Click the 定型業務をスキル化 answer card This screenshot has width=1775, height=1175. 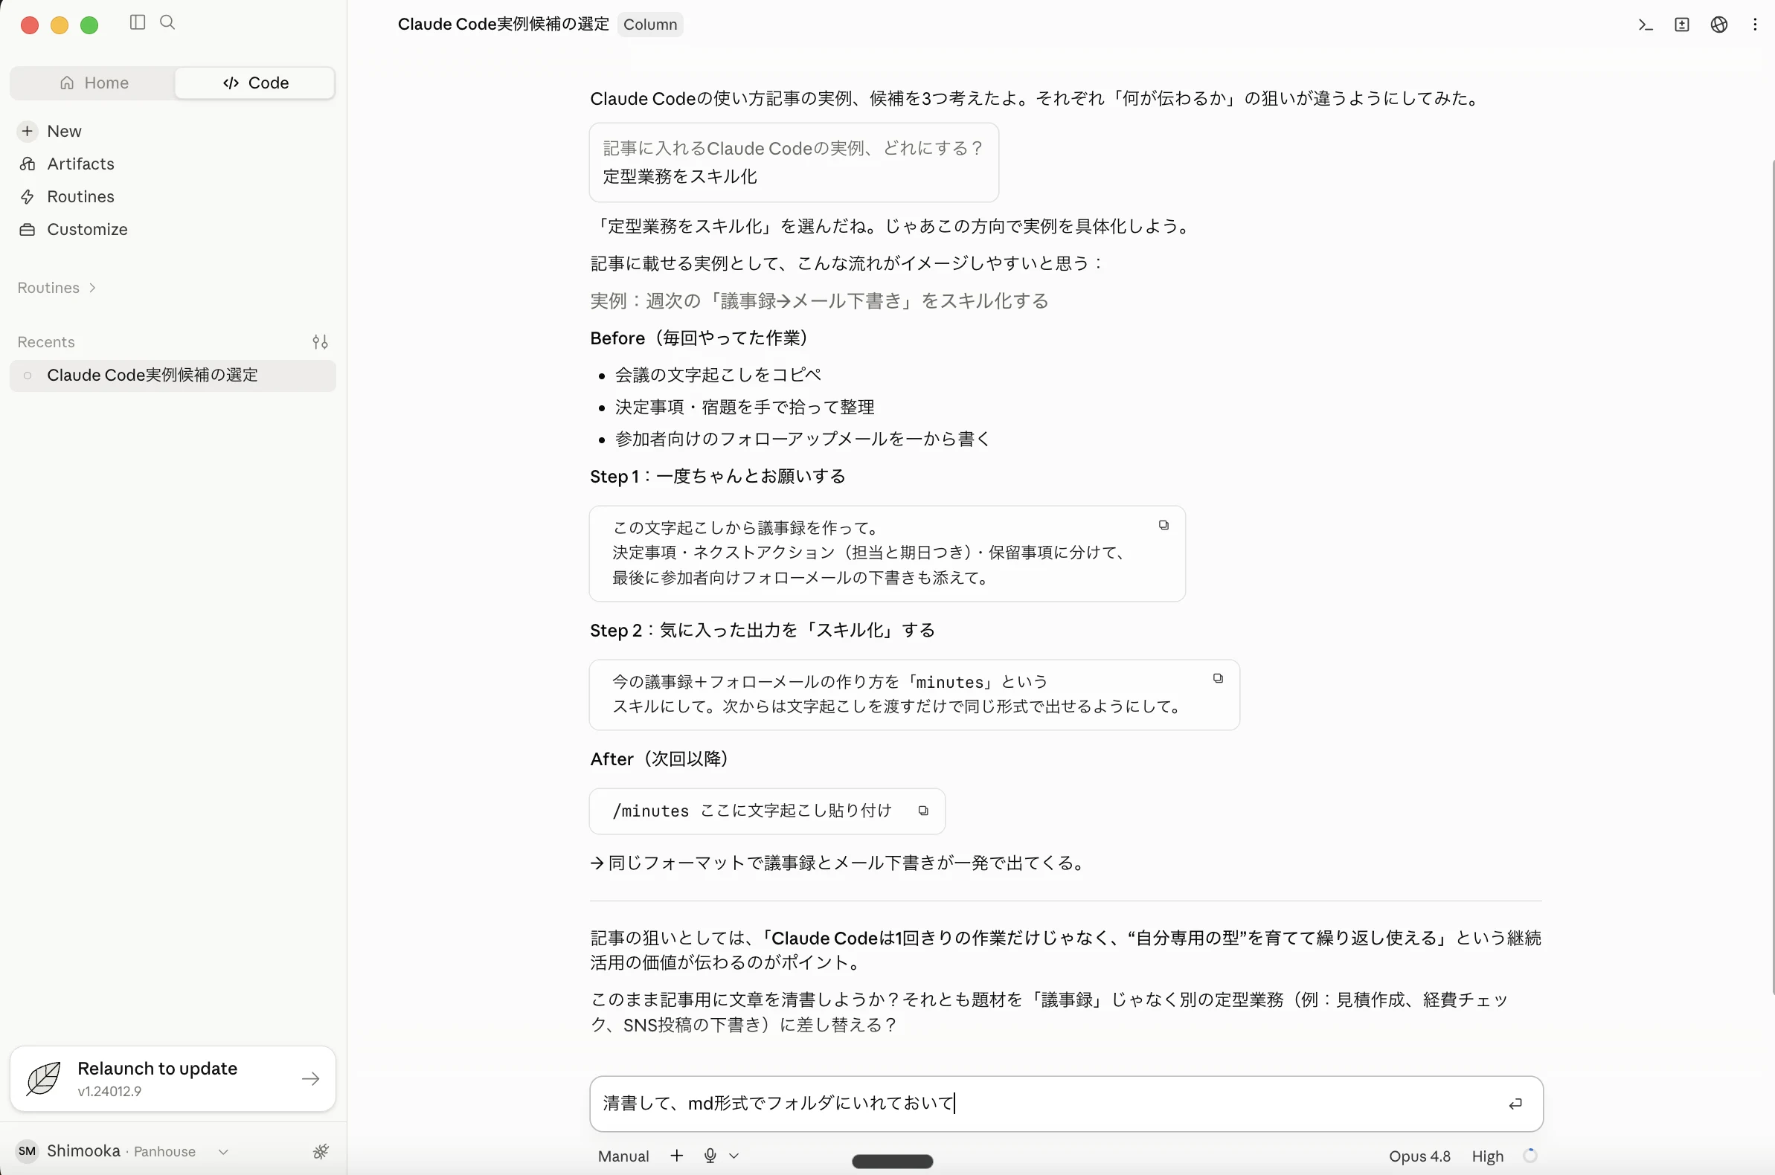point(794,163)
